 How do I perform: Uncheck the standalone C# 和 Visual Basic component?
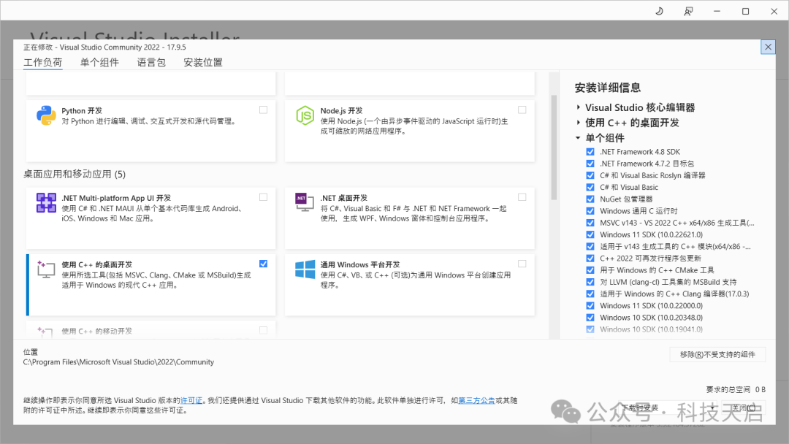point(590,187)
